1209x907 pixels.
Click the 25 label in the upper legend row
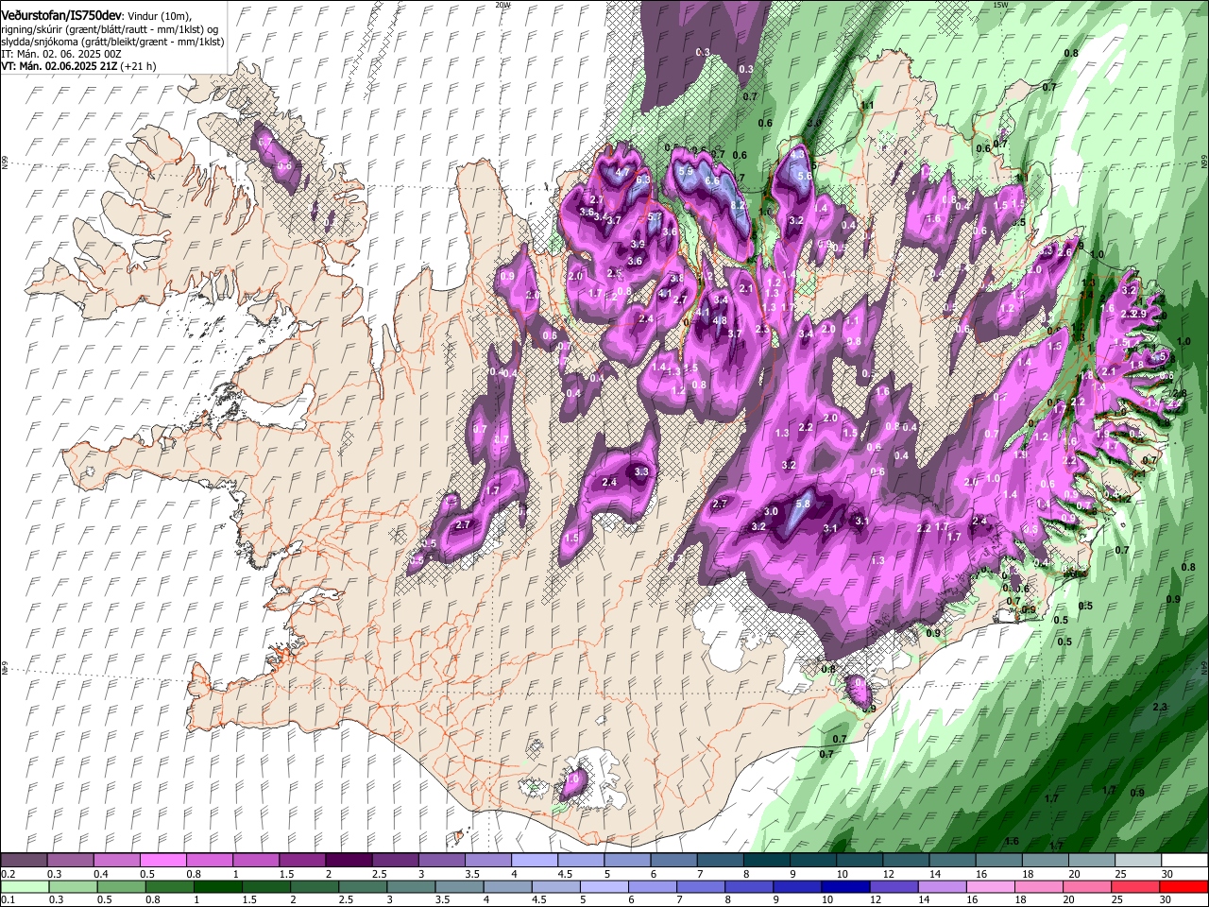coord(1121,874)
